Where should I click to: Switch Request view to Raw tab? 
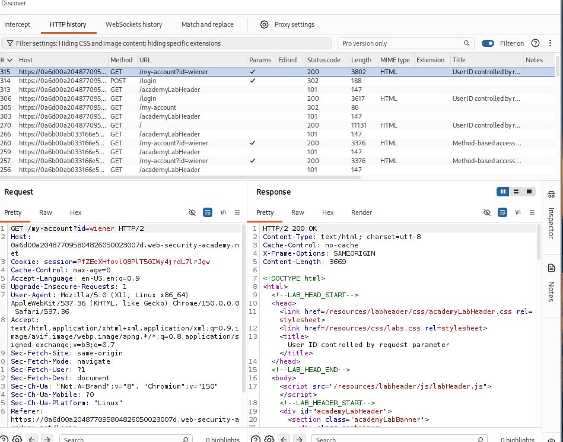pyautogui.click(x=46, y=212)
